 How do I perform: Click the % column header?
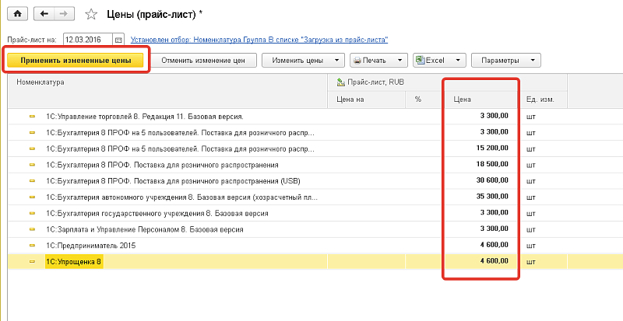pyautogui.click(x=425, y=99)
